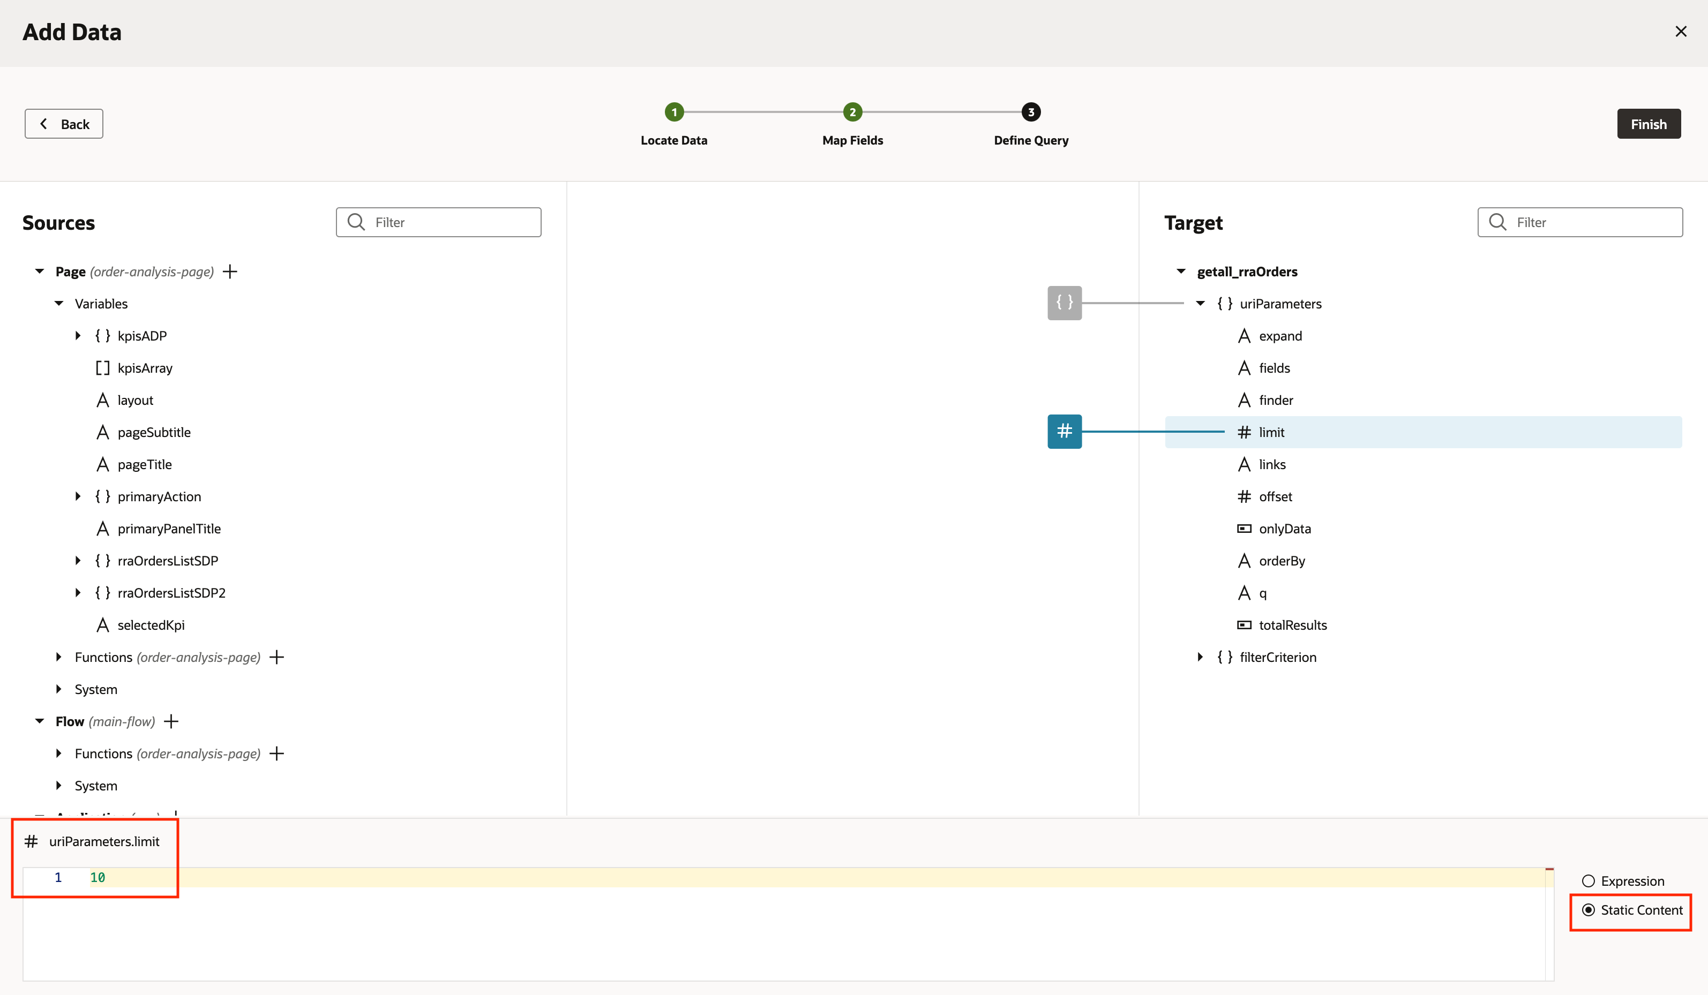1708x995 pixels.
Task: Click the string type icon beside pageTitle
Action: pyautogui.click(x=102, y=464)
